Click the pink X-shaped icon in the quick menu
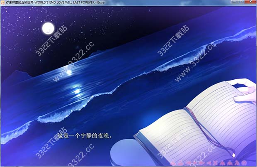257x167 pixels. (215, 163)
